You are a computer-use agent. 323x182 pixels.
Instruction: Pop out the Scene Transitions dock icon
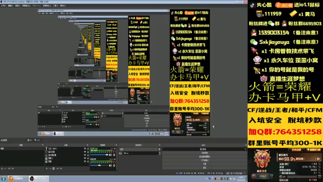159,145
